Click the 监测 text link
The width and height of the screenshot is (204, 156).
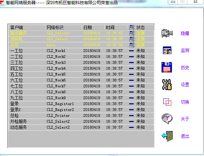point(185,50)
